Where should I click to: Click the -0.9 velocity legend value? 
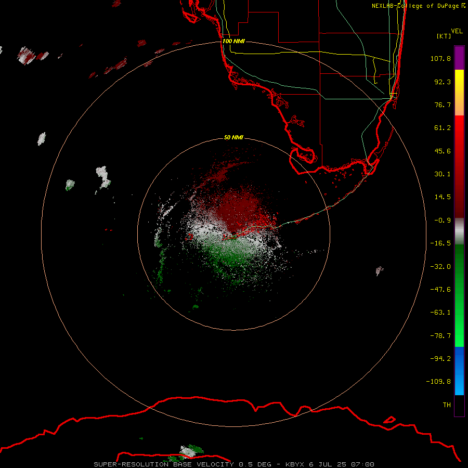(x=443, y=220)
